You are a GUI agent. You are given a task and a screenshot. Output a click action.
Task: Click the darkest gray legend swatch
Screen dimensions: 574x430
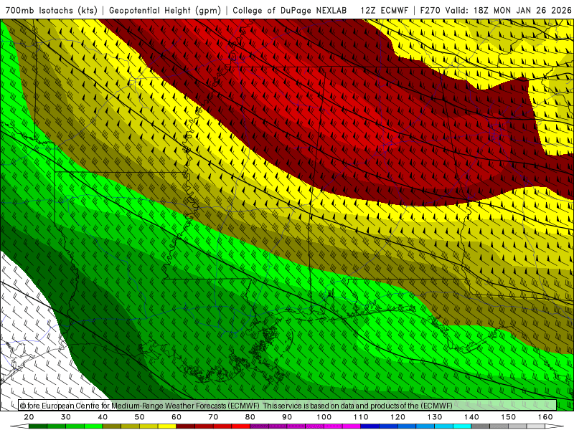481,426
